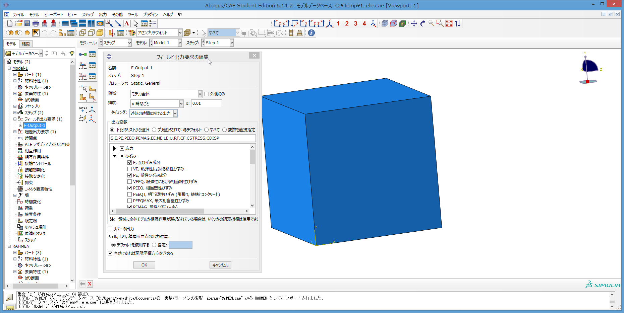Switch to the 結果 tab
The image size is (624, 313).
click(25, 44)
